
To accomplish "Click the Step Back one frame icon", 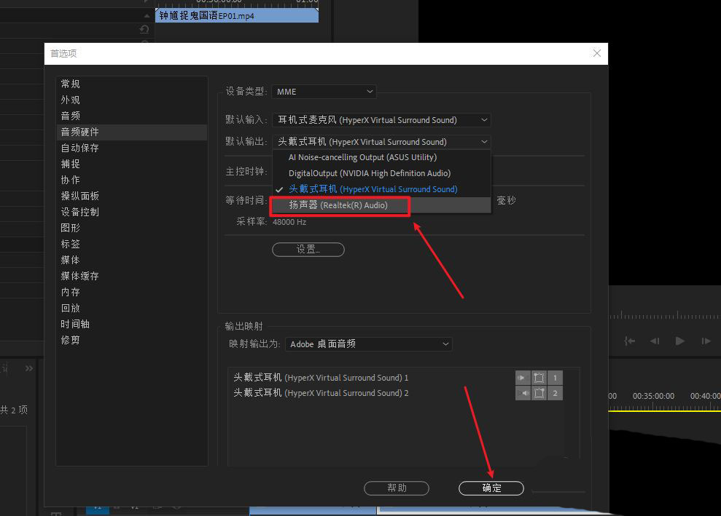I will click(x=654, y=341).
